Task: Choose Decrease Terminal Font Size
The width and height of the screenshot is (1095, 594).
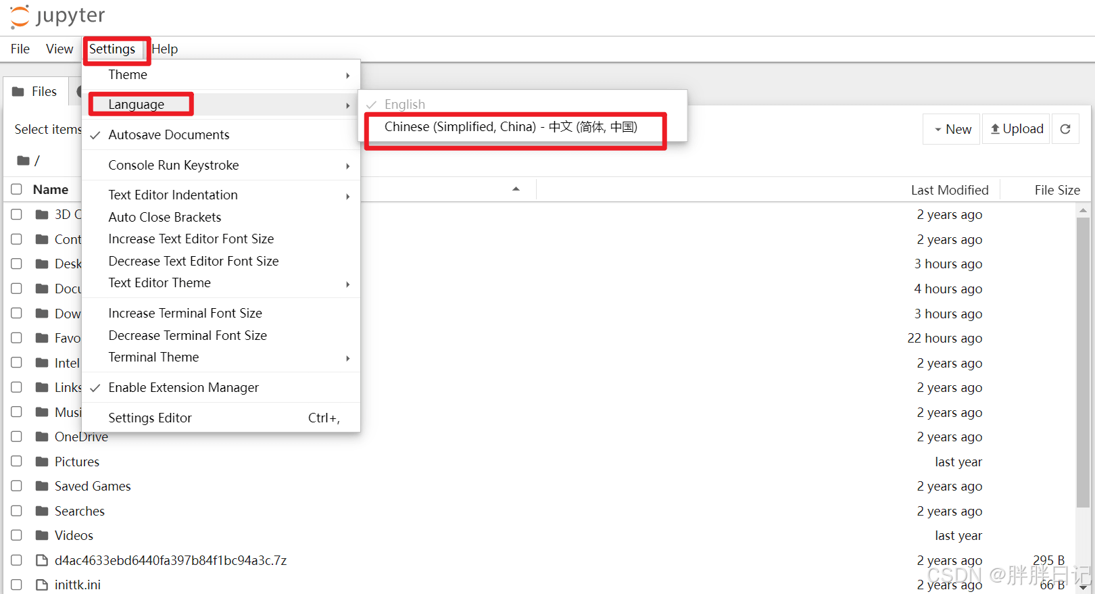Action: click(221, 335)
